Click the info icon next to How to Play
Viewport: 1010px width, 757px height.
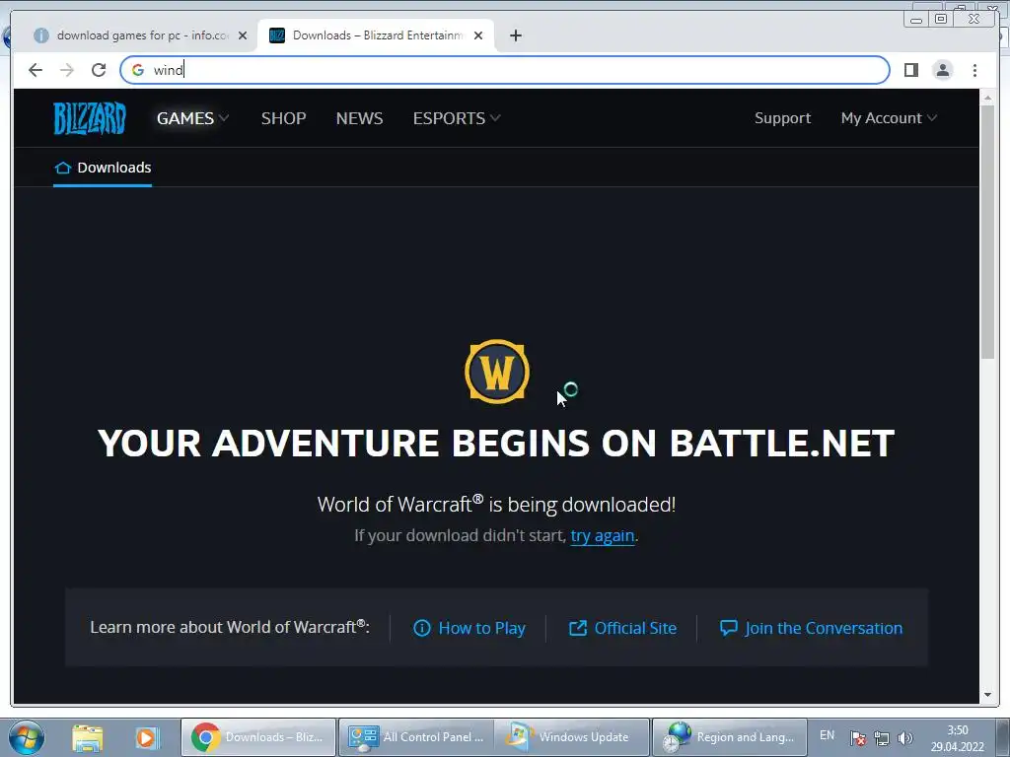coord(422,628)
